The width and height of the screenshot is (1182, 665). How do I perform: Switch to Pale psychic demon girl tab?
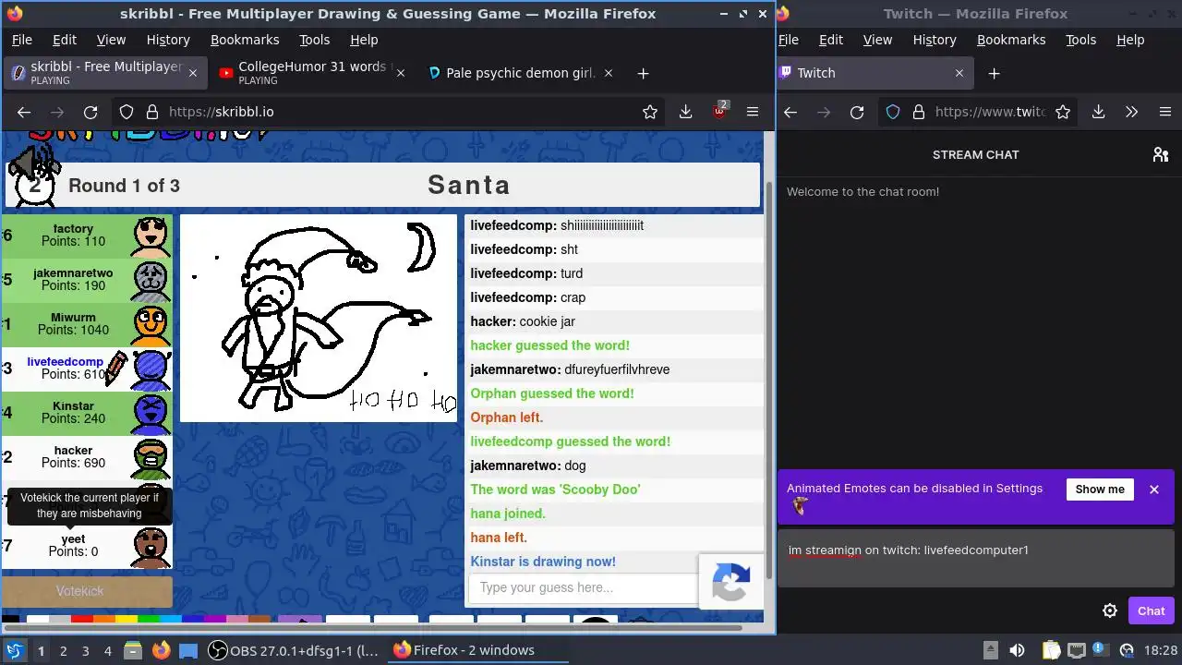point(521,73)
